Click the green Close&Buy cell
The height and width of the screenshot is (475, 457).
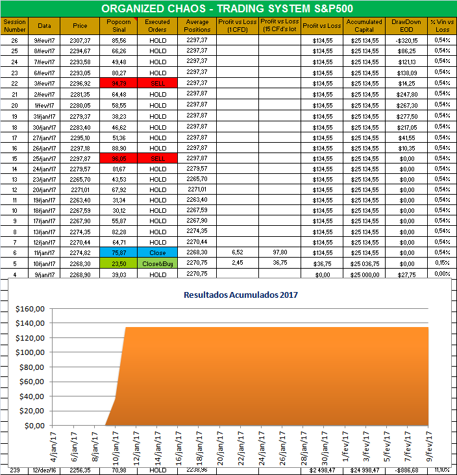(x=157, y=263)
